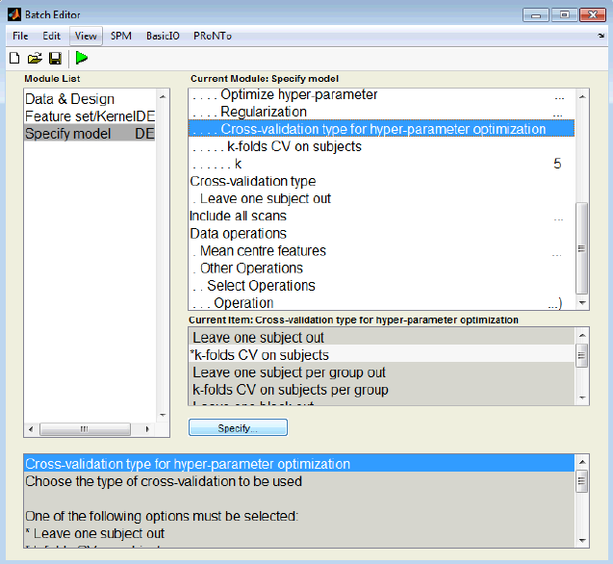
Task: Click the down arrow of the help text scrollbar
Action: click(x=582, y=541)
